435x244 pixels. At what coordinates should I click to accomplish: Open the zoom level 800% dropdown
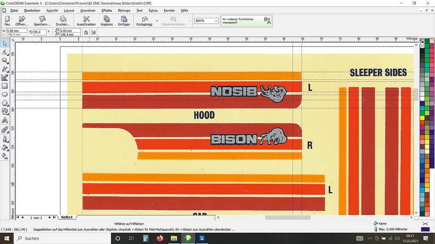click(x=216, y=21)
